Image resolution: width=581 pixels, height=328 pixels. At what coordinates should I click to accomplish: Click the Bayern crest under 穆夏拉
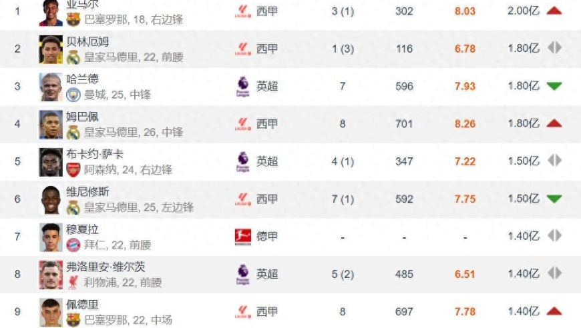pos(73,245)
